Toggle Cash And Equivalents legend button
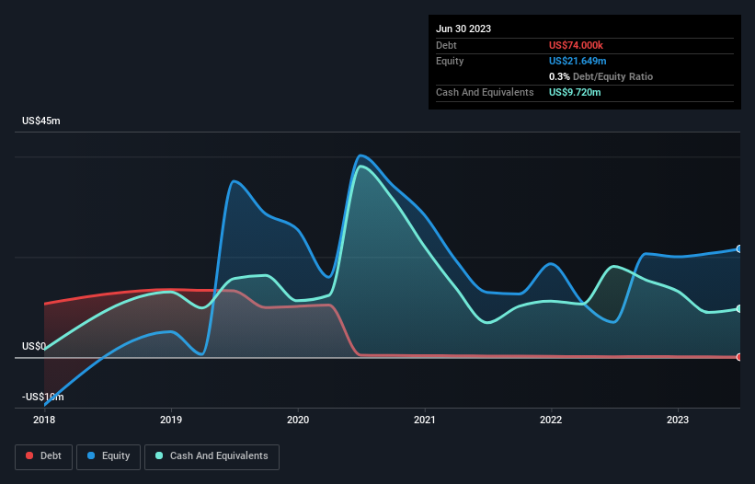Viewport: 755px width, 484px height. (x=212, y=456)
